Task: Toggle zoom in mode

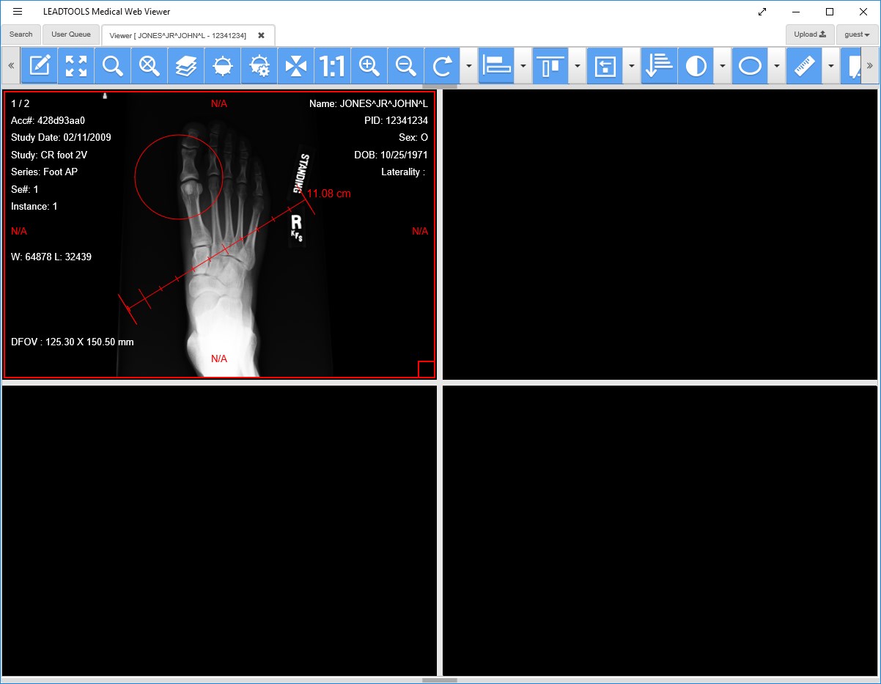Action: (x=369, y=65)
